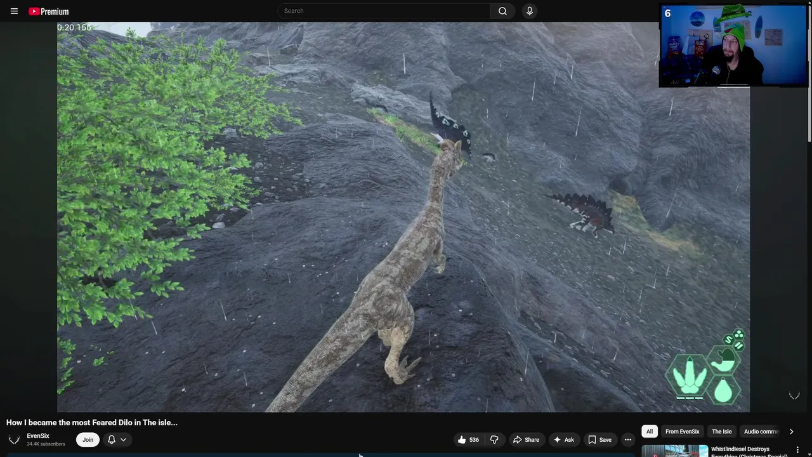Click the streamer webcam overlay
Screen dimensions: 812x457
(733, 46)
